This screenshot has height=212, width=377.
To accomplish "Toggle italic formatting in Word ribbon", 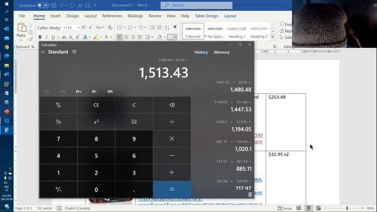I will pyautogui.click(x=47, y=37).
